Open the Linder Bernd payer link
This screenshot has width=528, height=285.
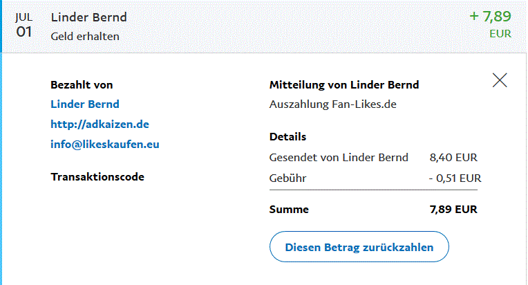(x=85, y=104)
